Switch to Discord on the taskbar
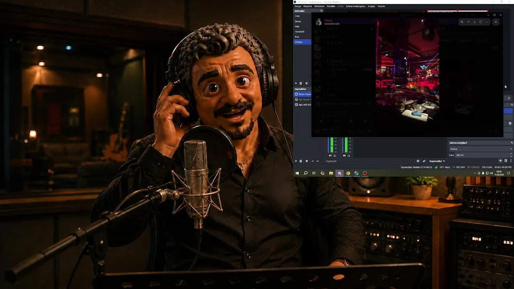Image resolution: width=514 pixels, height=289 pixels. click(340, 173)
